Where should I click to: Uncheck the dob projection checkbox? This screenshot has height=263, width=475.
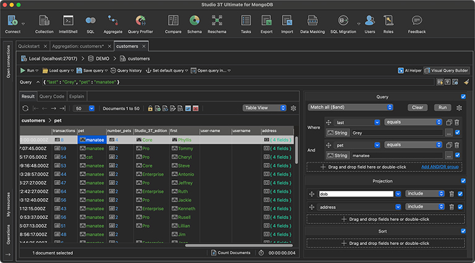point(460,194)
